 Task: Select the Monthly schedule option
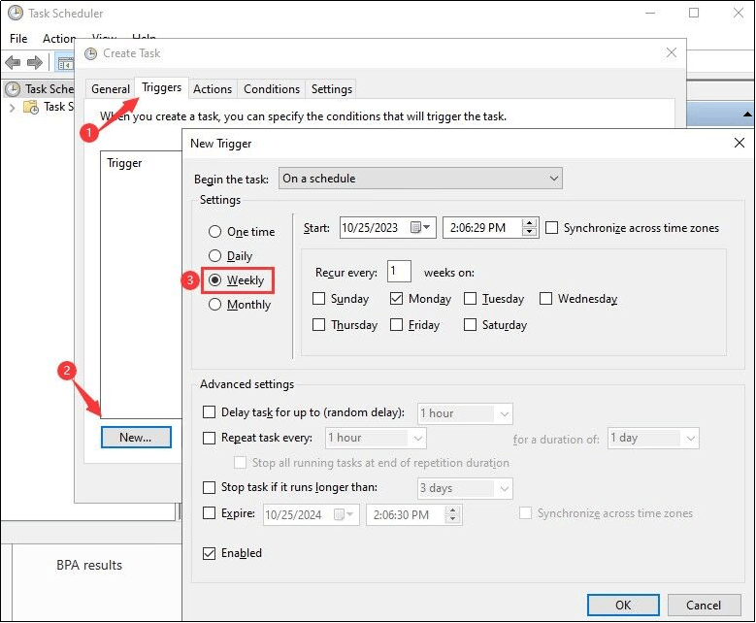(215, 305)
